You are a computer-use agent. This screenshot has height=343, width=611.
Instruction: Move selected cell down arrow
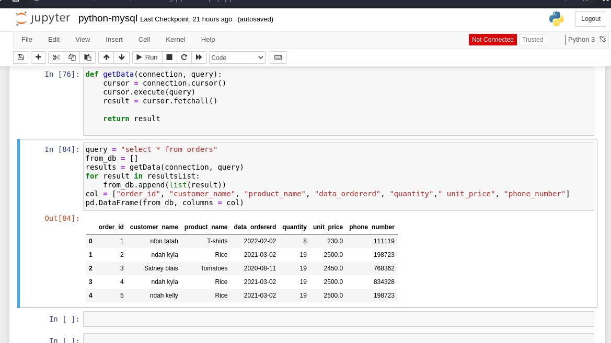(x=122, y=57)
